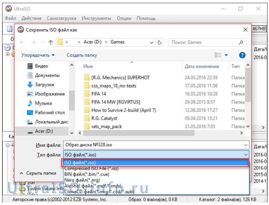Expand the Имя файла dropdown arrow
Image resolution: width=269 pixels, height=205 pixels.
[246, 145]
